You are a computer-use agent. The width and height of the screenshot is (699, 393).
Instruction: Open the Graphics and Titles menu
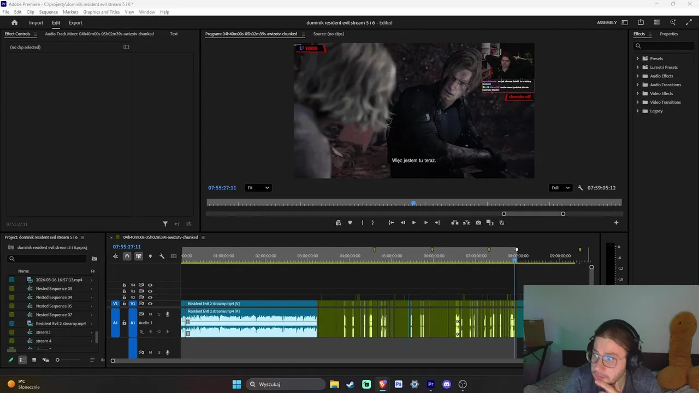click(x=102, y=11)
